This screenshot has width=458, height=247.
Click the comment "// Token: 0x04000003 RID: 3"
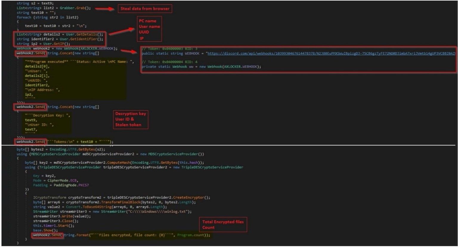(x=170, y=48)
